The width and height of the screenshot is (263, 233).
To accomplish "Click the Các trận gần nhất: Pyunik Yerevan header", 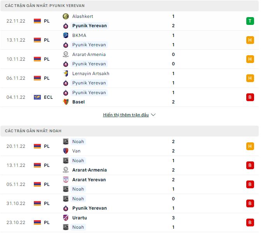I will coord(45,6).
